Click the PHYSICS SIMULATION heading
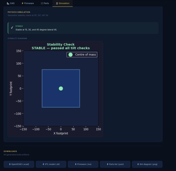 click(x=19, y=12)
